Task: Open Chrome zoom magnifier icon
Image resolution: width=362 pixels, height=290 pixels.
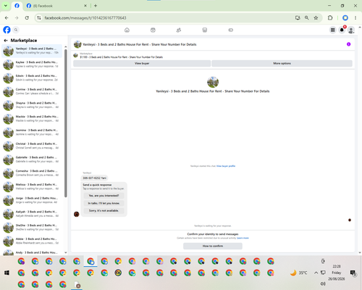Action: [307, 18]
